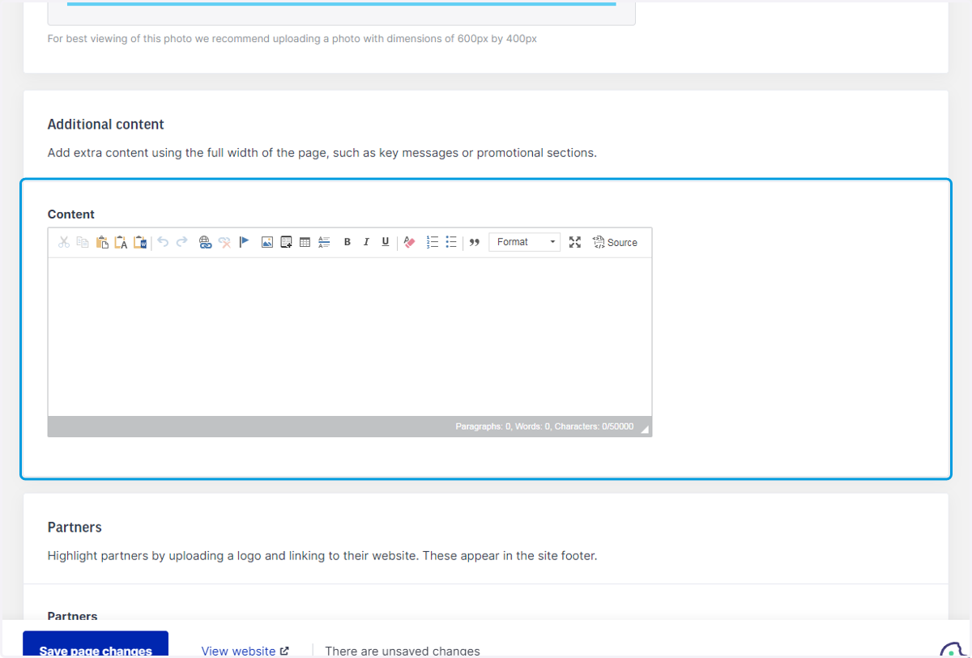Image resolution: width=972 pixels, height=658 pixels.
Task: Toggle underline formatting
Action: pos(386,242)
